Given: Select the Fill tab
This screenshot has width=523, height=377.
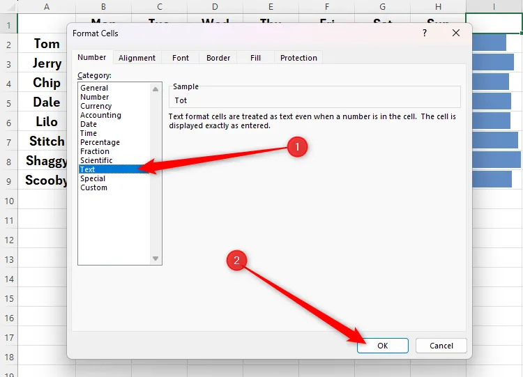Looking at the screenshot, I should 257,58.
